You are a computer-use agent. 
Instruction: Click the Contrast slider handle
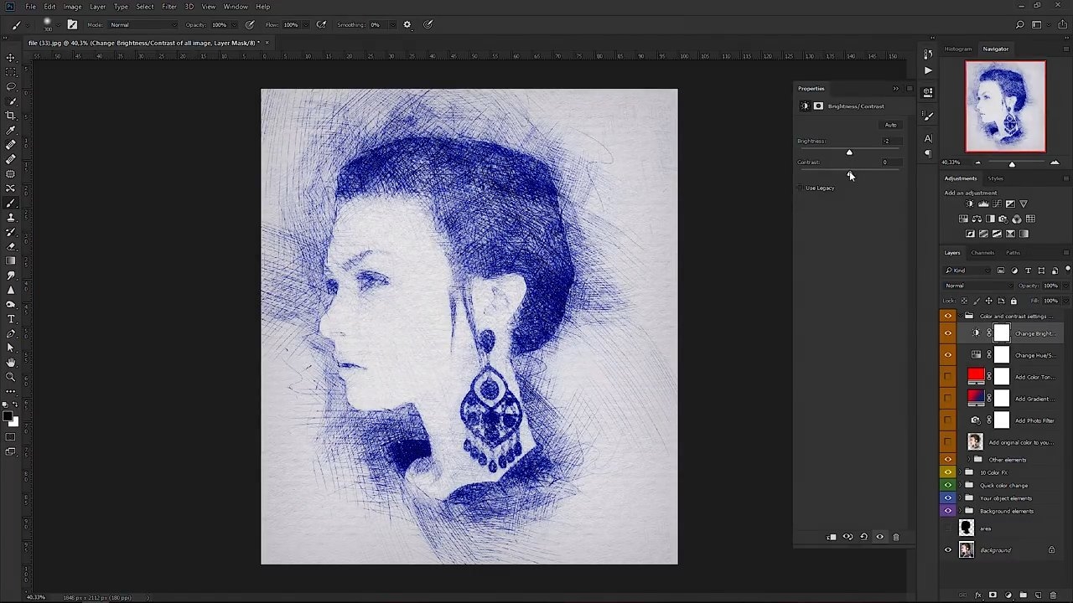coord(850,172)
